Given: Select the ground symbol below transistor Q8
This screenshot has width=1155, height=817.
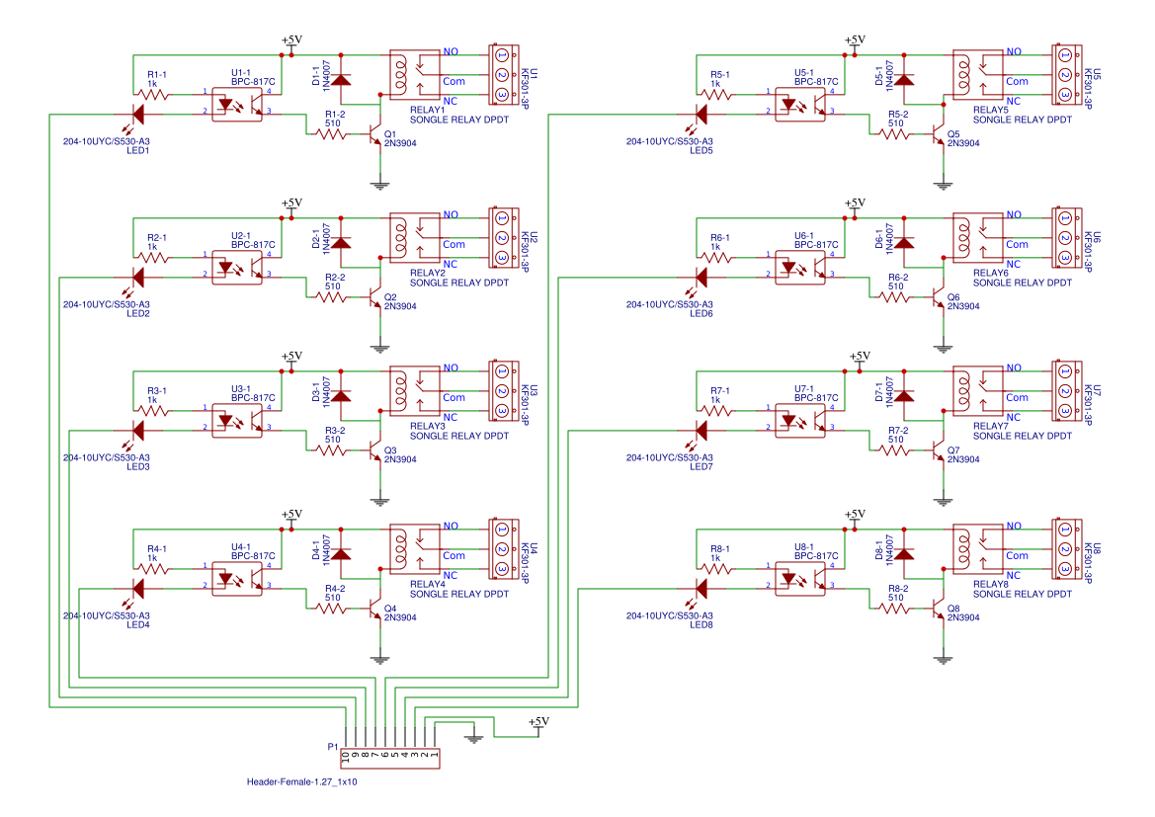Looking at the screenshot, I should [944, 659].
